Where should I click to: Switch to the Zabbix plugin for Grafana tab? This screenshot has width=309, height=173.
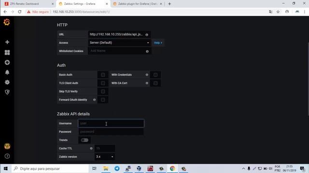[x=138, y=4]
